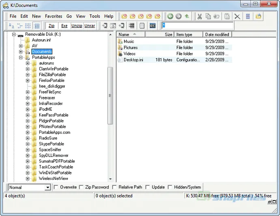Viewport: 280px width, 216px height.
Task: Click the Cut scissors icon
Action: pos(200,16)
